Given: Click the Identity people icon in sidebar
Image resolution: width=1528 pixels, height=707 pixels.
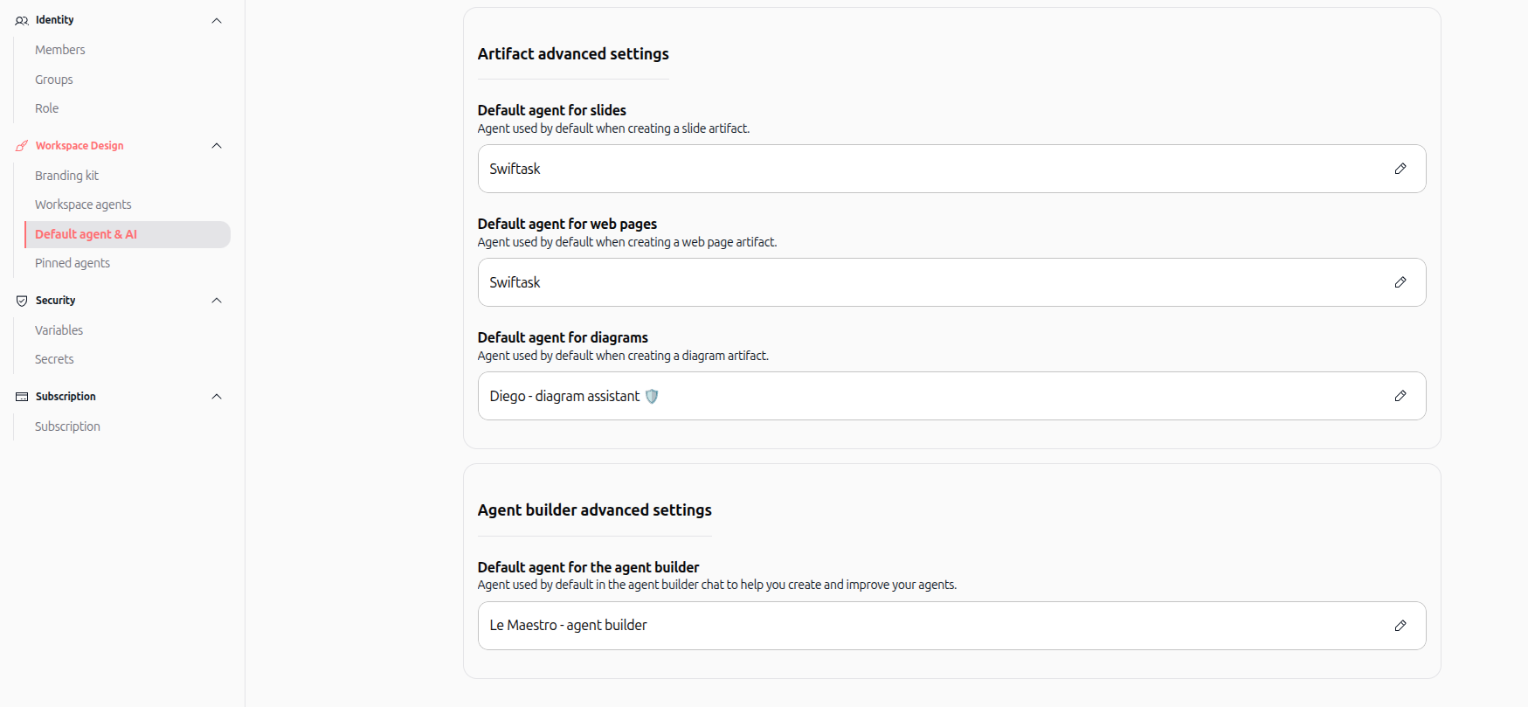Looking at the screenshot, I should [x=22, y=20].
